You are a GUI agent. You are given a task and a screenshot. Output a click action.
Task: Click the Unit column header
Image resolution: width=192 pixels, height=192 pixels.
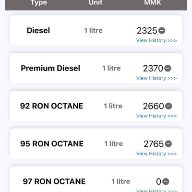(96, 2)
